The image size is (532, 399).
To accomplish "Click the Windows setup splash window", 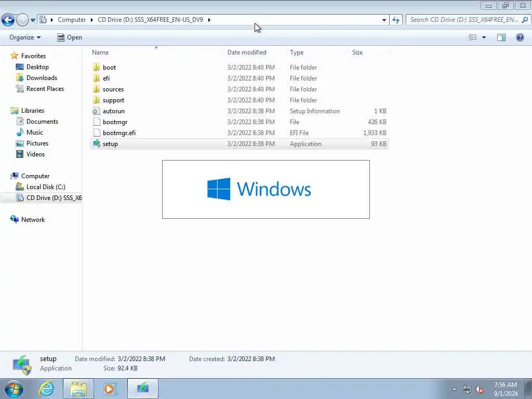I will 266,189.
